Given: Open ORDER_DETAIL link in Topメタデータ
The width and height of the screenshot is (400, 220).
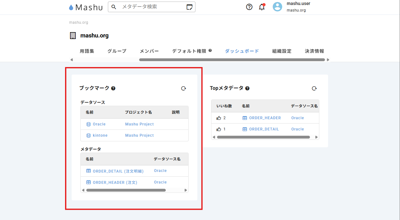Looking at the screenshot, I should (264, 129).
